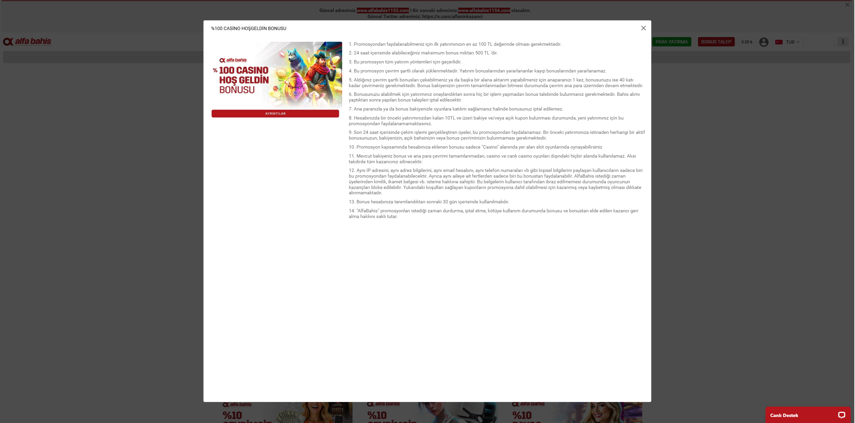This screenshot has width=855, height=423.
Task: Click rule 2 about maximum 500 TL bonus
Action: 423,53
